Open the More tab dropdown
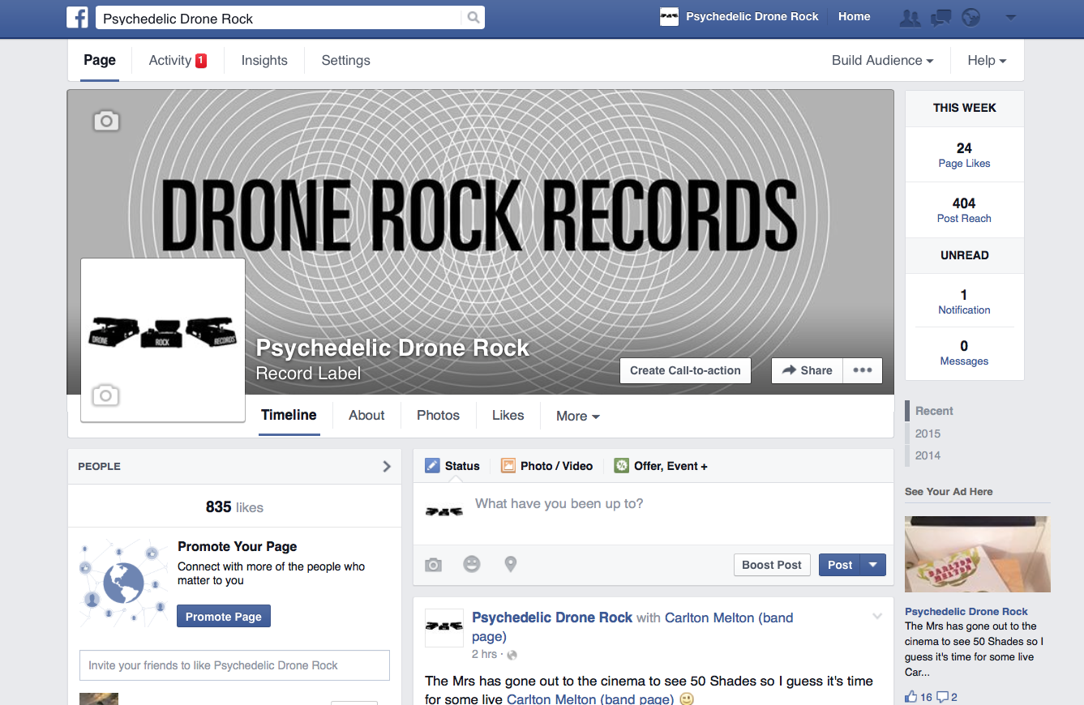Image resolution: width=1084 pixels, height=705 pixels. (x=577, y=416)
